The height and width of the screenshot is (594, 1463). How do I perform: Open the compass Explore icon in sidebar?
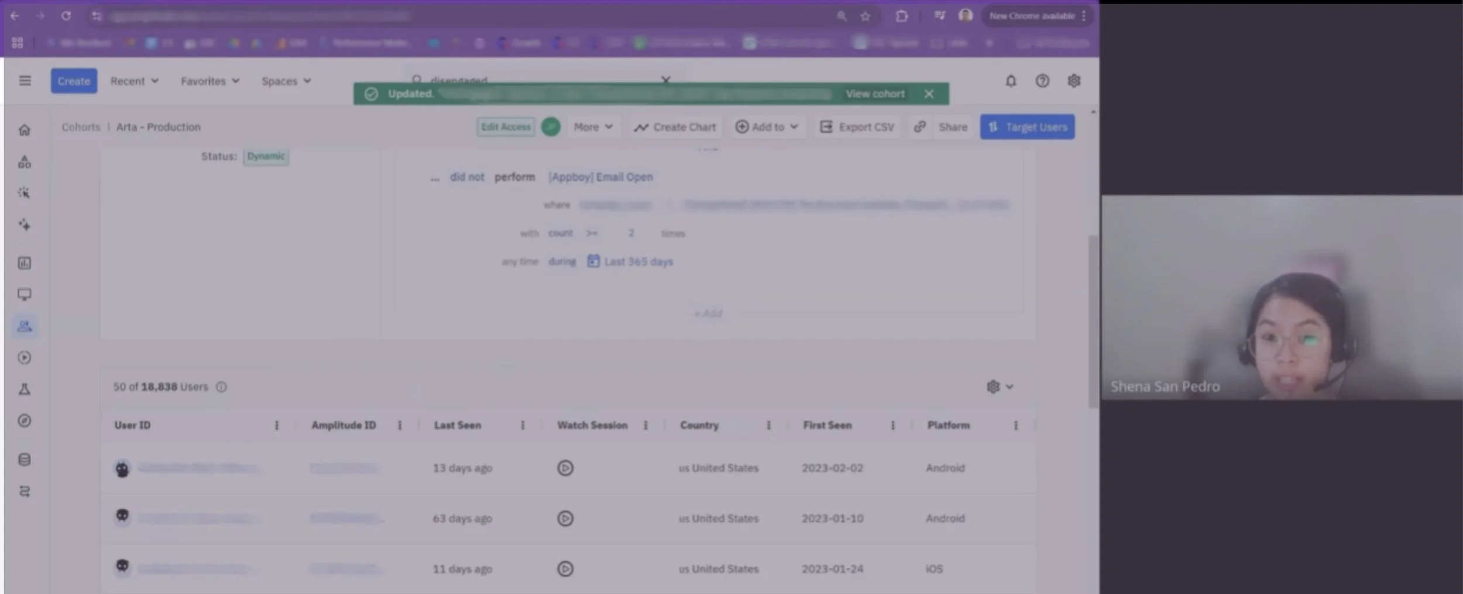point(25,421)
